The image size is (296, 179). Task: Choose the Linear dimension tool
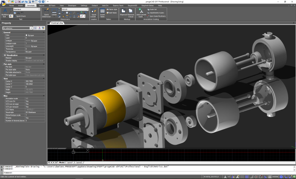tap(54, 13)
